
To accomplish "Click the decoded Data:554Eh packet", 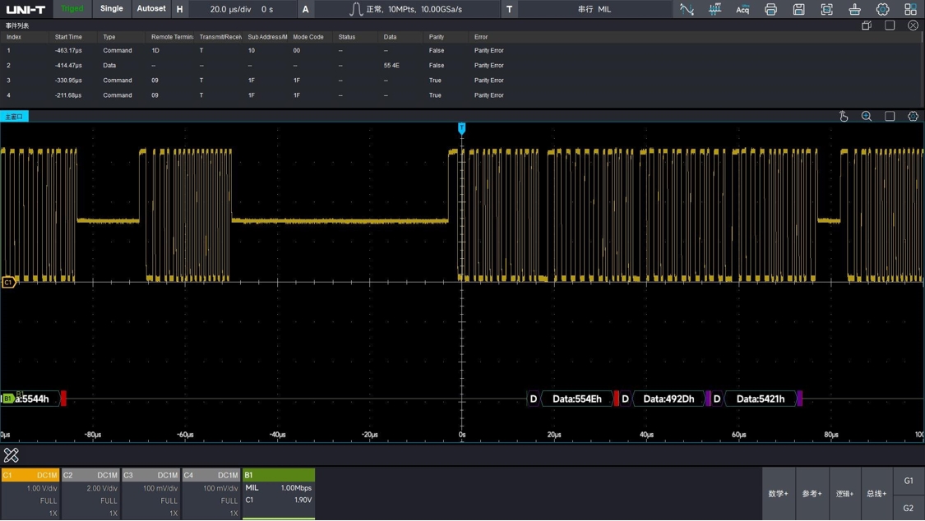I will 577,399.
